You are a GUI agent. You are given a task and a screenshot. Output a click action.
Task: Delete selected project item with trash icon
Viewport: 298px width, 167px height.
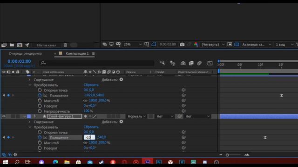point(65,45)
